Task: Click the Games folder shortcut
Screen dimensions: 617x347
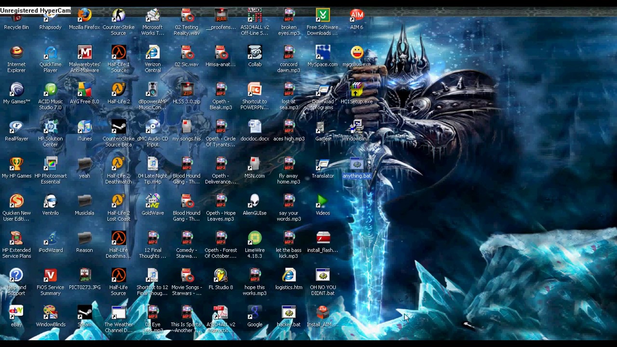Action: point(323,130)
